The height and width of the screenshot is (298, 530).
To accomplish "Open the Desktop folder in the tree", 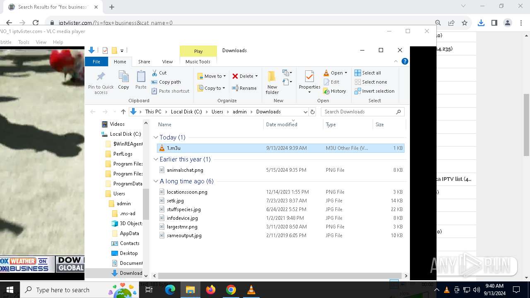I will [125, 253].
